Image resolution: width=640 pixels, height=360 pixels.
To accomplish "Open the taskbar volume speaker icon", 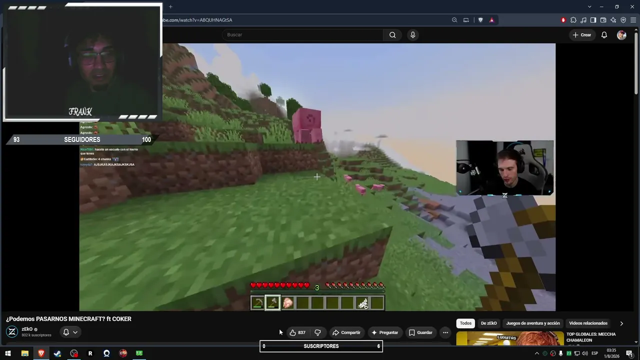I will [x=584, y=353].
